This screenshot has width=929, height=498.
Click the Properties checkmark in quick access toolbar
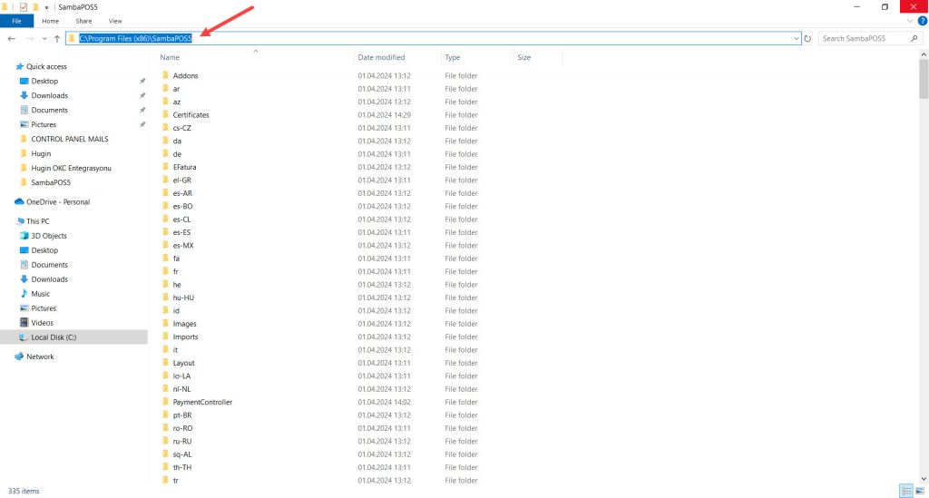(x=24, y=6)
